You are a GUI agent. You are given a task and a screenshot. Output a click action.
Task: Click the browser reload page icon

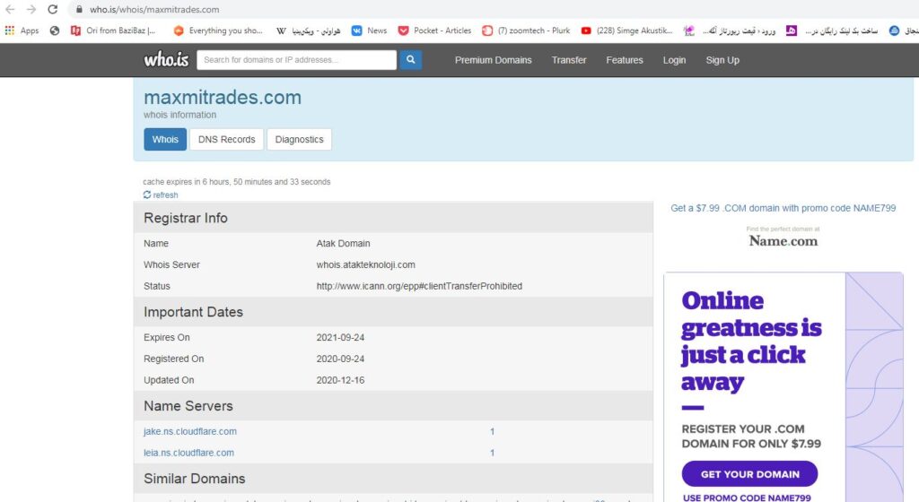[x=53, y=10]
